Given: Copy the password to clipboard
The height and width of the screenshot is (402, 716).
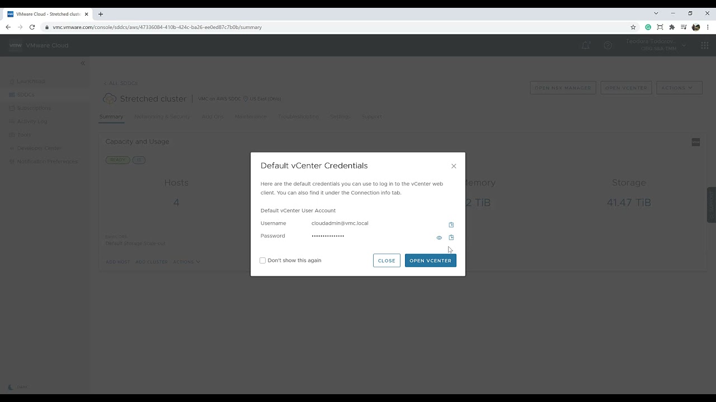Looking at the screenshot, I should (451, 237).
